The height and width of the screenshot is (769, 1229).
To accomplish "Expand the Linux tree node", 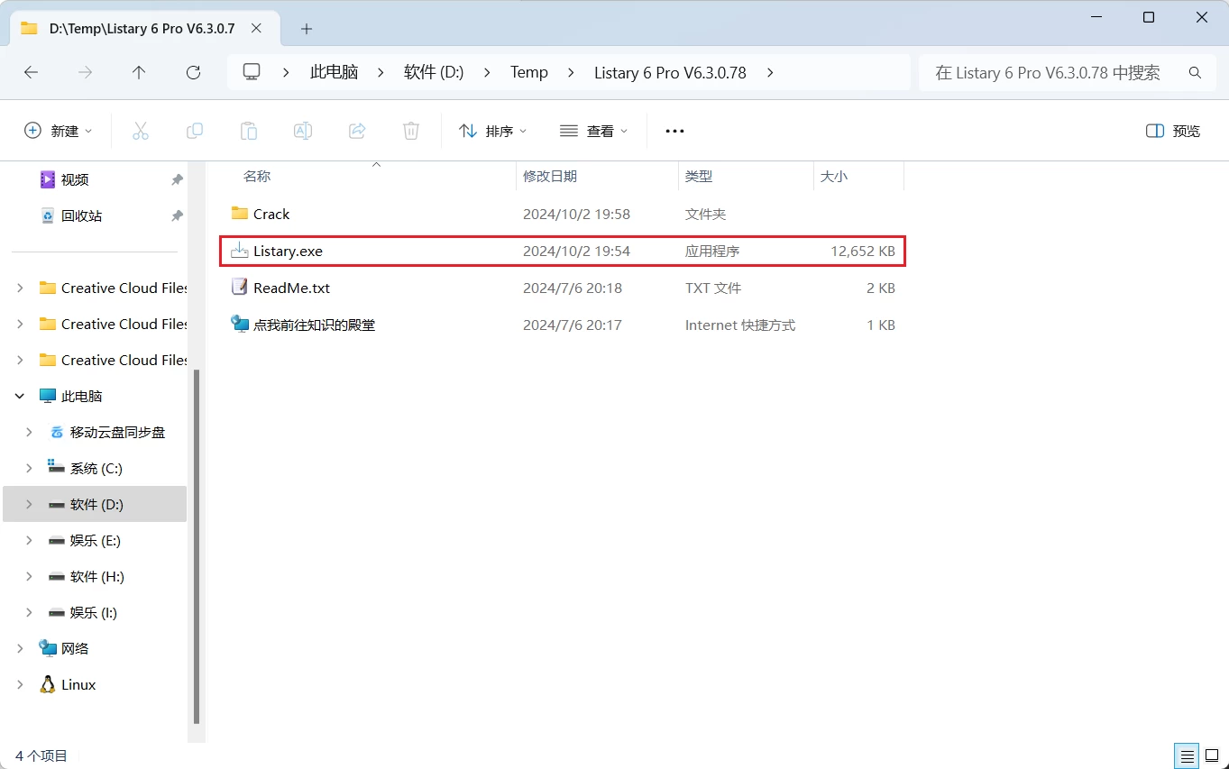I will [21, 684].
